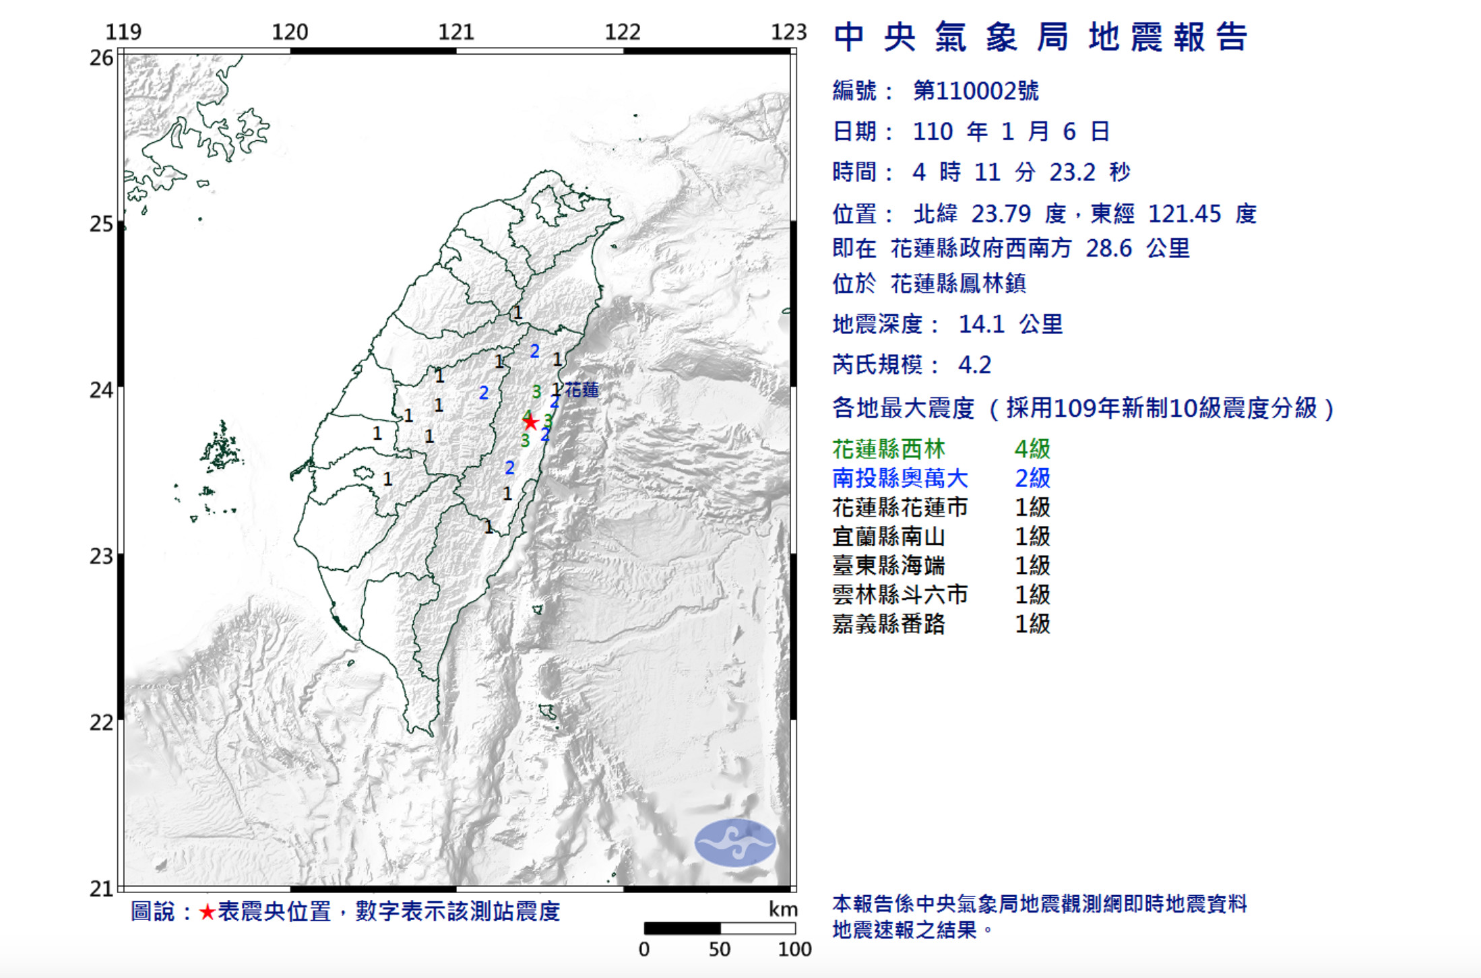Click the blue weather bureau logo on the map
Screen dimensions: 1481x978
pyautogui.click(x=734, y=843)
